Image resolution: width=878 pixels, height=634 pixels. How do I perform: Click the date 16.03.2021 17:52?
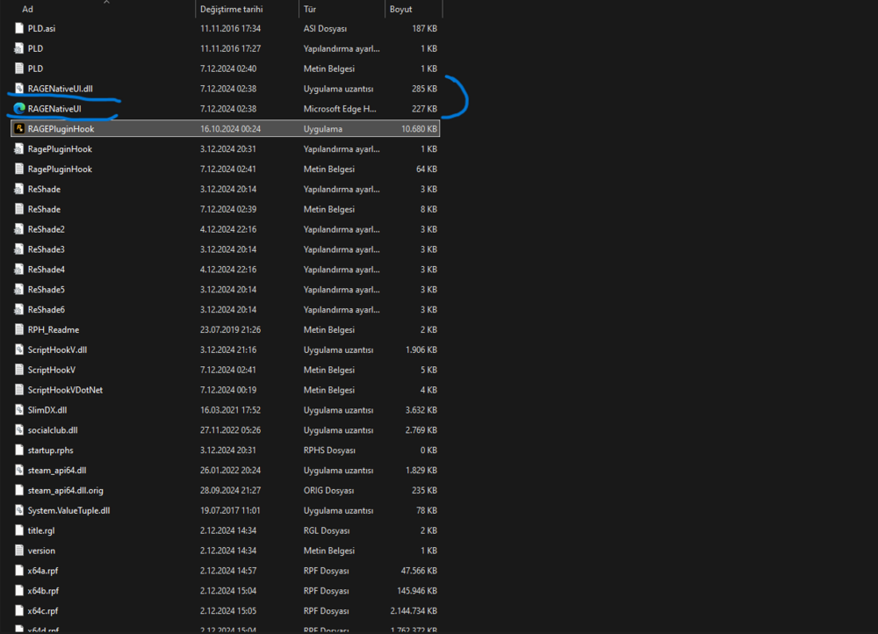pos(230,410)
